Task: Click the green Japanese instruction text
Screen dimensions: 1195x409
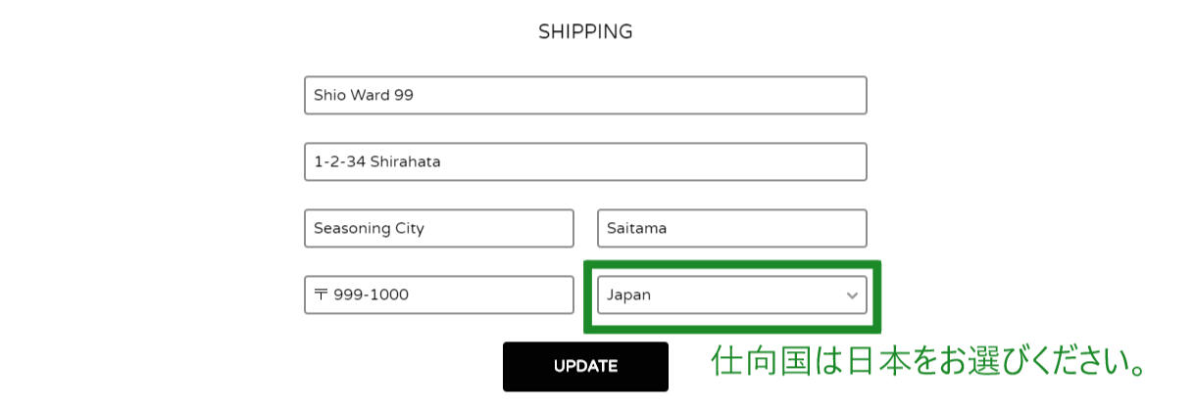Action: (x=929, y=363)
